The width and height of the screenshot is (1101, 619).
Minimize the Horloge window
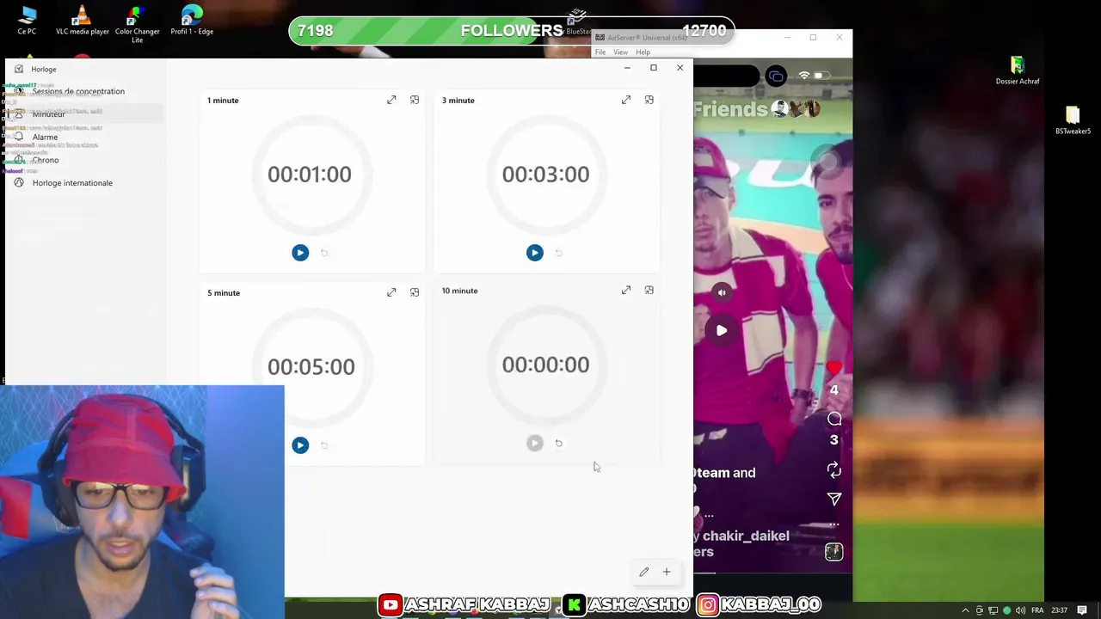coord(627,68)
